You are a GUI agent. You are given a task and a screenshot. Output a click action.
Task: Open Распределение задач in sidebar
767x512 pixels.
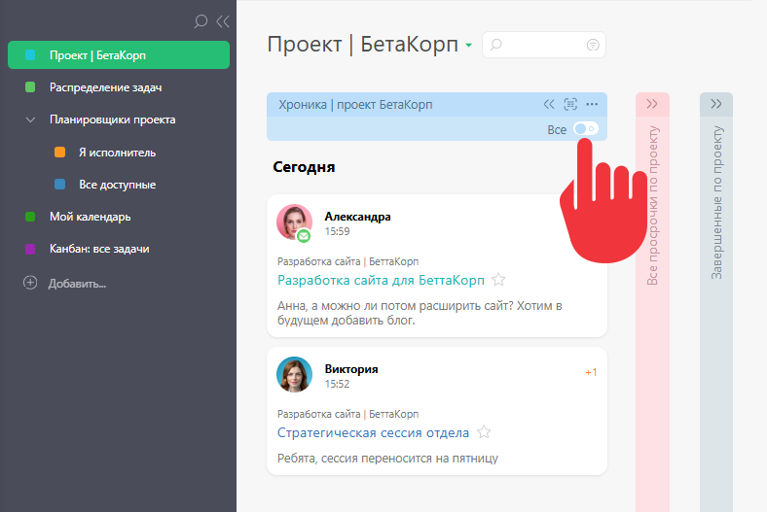[105, 87]
